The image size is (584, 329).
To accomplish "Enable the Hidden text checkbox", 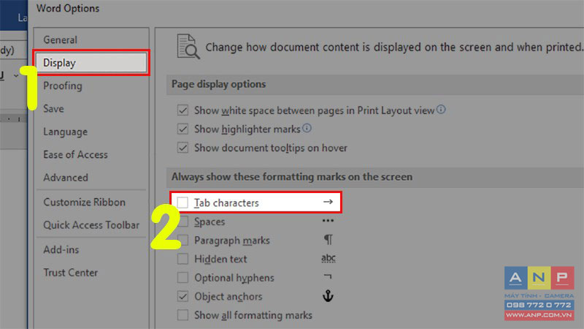I will [182, 259].
